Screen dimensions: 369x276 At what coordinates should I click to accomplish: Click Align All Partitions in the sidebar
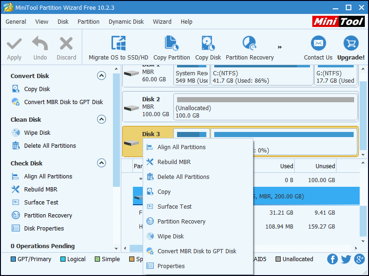(42, 176)
